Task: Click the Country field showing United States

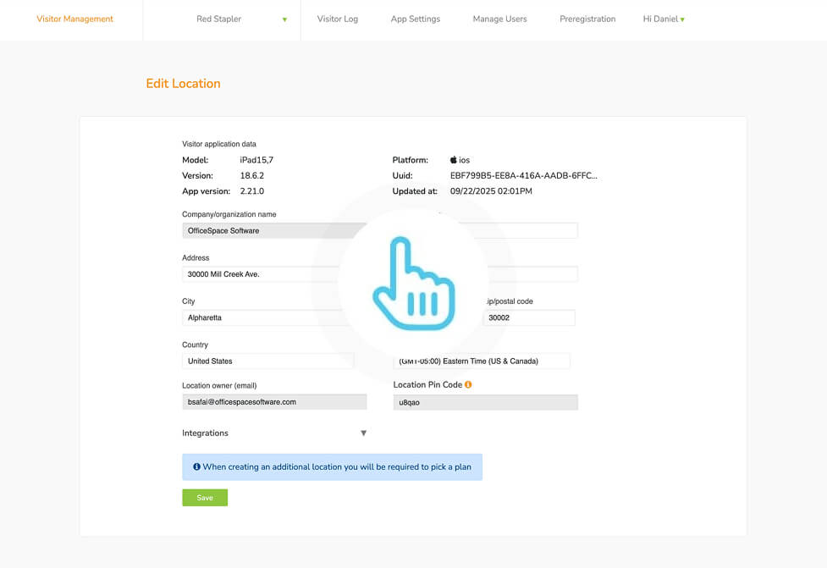Action: (267, 361)
